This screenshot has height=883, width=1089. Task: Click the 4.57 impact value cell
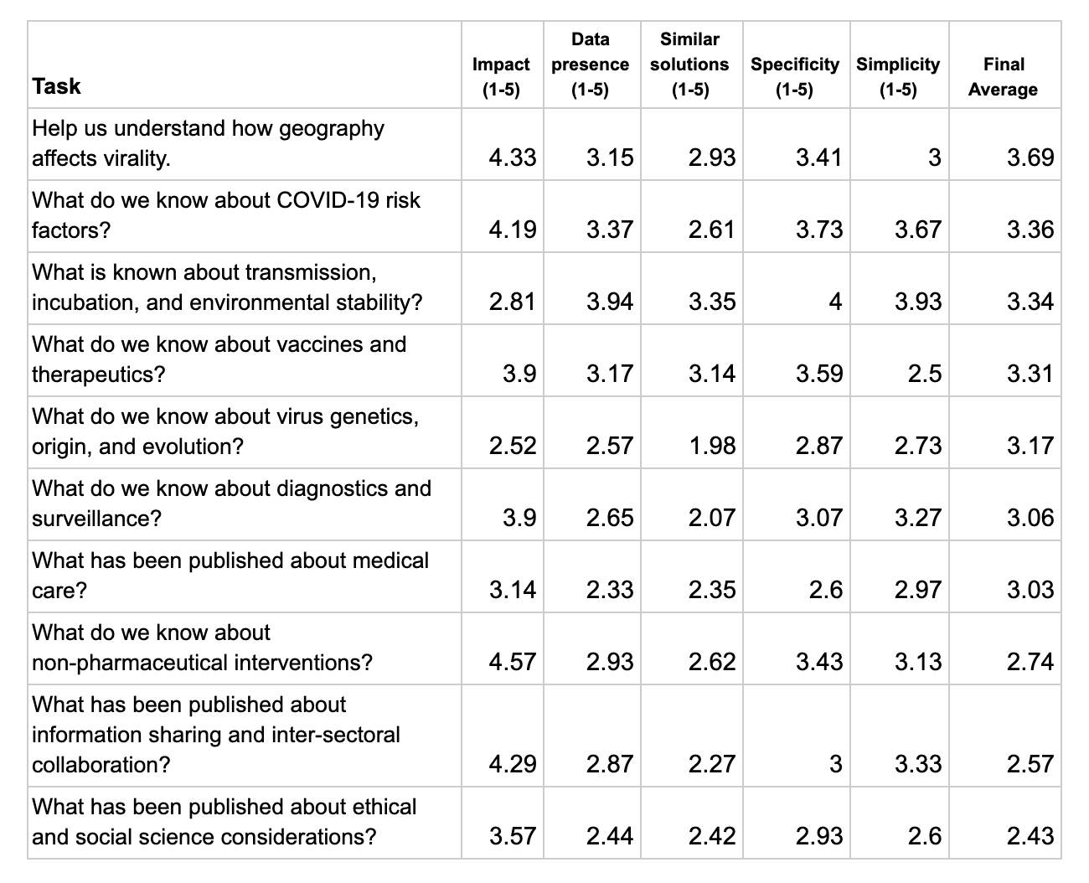(502, 648)
